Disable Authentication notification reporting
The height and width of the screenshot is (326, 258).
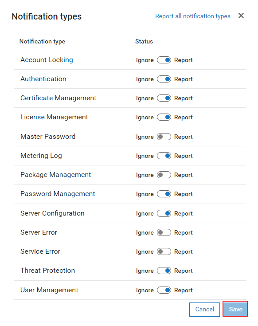point(164,79)
